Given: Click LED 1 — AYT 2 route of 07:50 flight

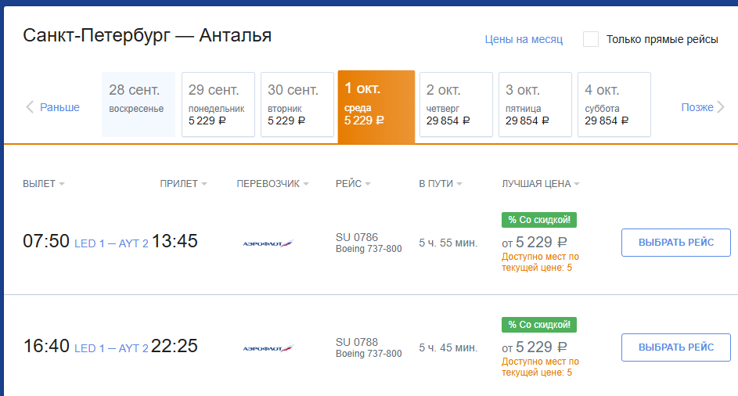Looking at the screenshot, I should 111,243.
